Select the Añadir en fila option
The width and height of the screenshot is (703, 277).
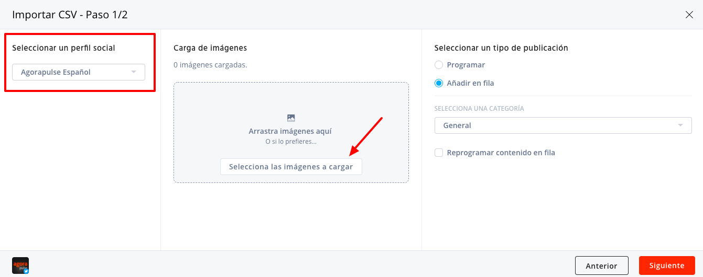[x=439, y=83]
